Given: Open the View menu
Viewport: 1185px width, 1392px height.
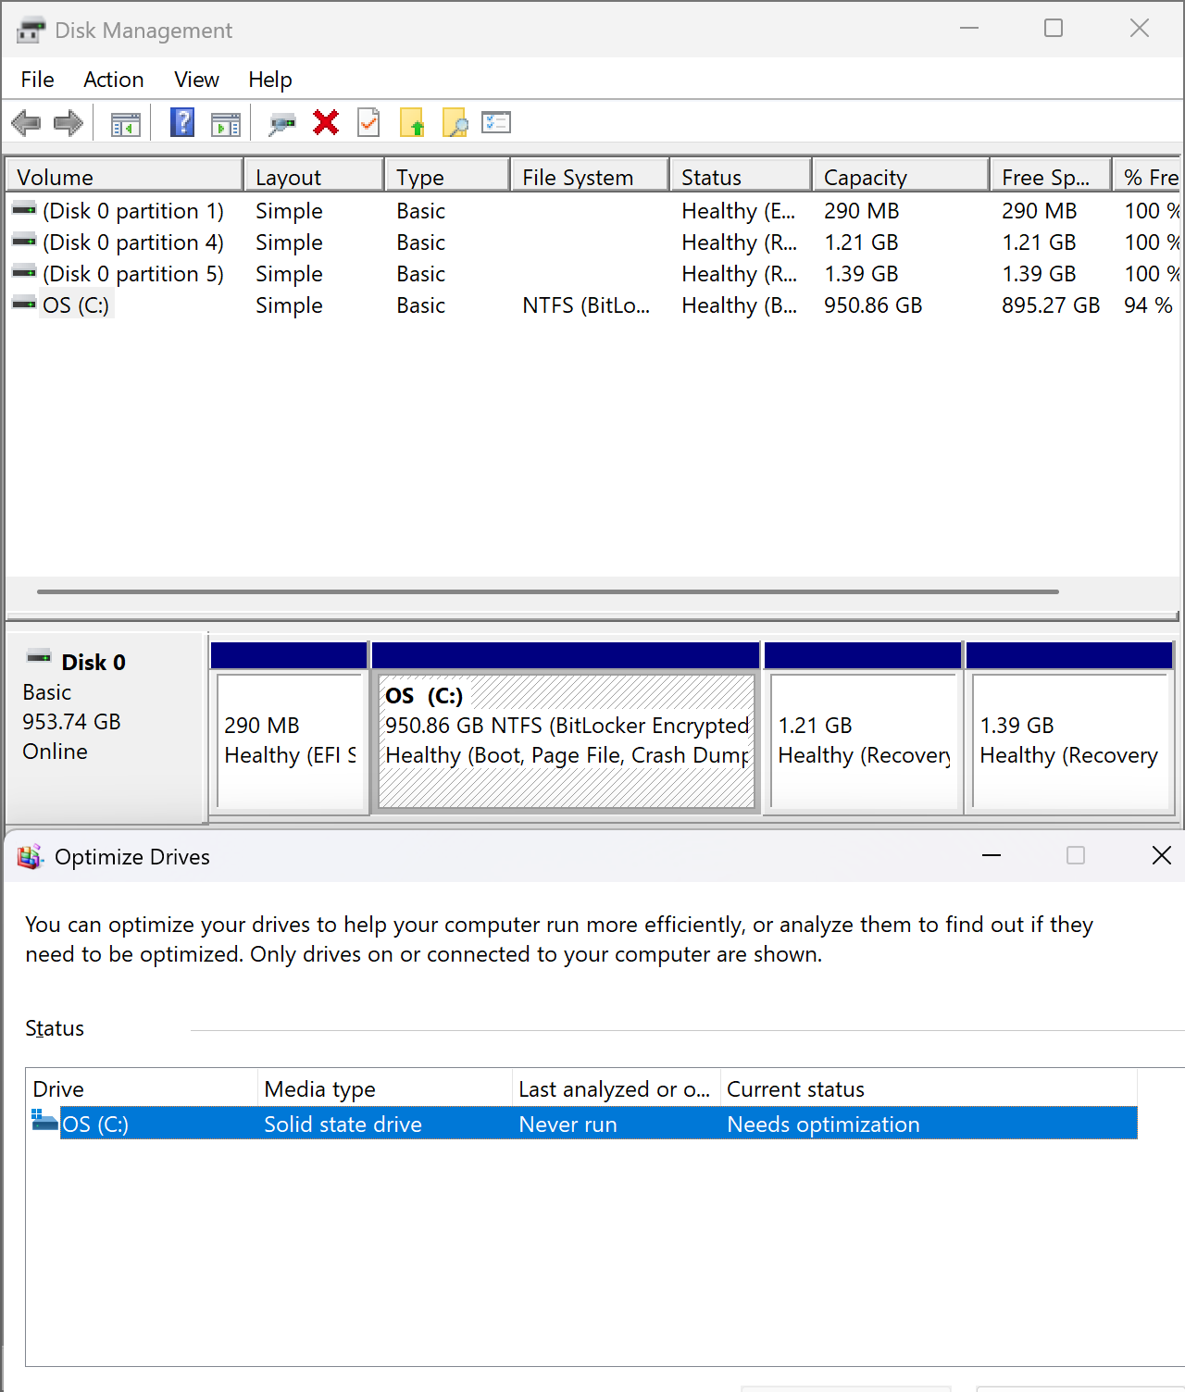Looking at the screenshot, I should click(x=196, y=80).
